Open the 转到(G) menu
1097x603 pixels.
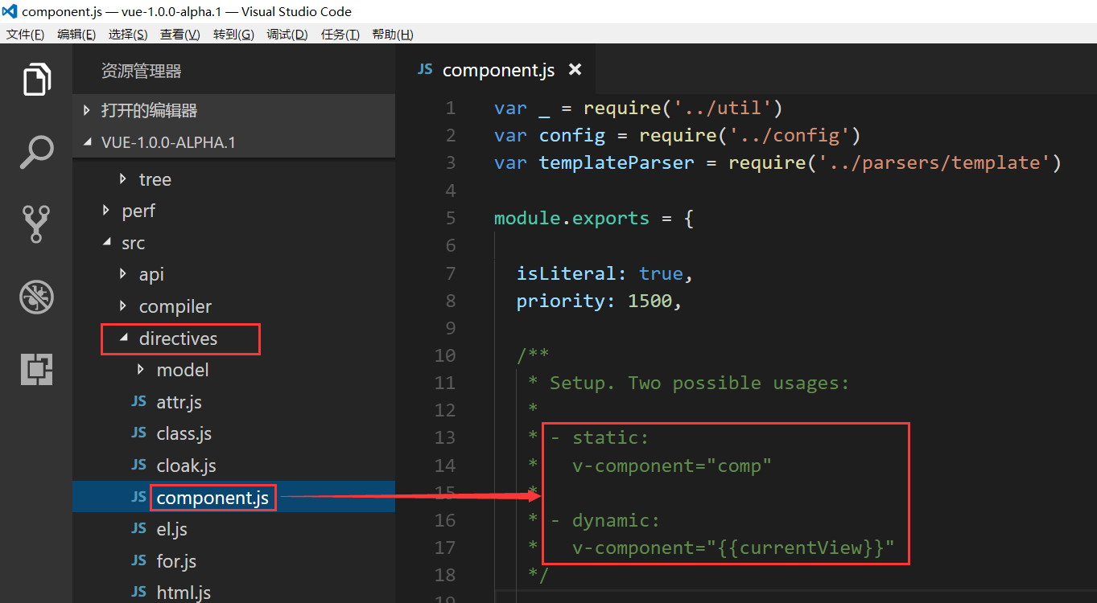click(x=233, y=35)
